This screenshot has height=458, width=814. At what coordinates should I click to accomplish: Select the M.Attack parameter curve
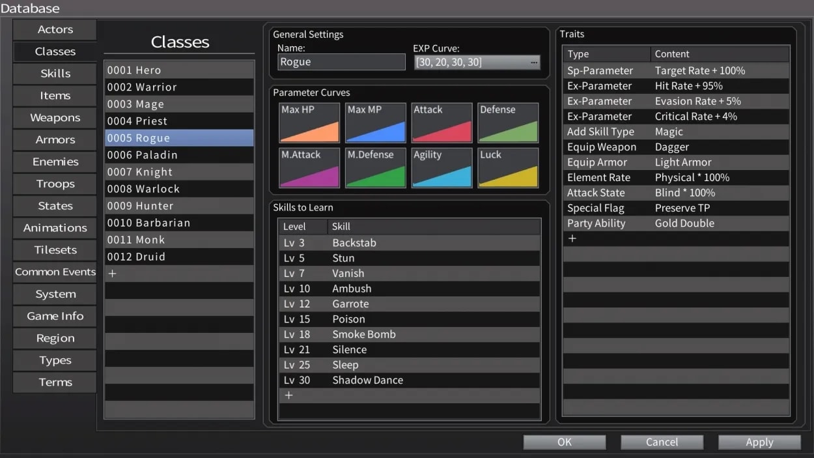tap(309, 168)
